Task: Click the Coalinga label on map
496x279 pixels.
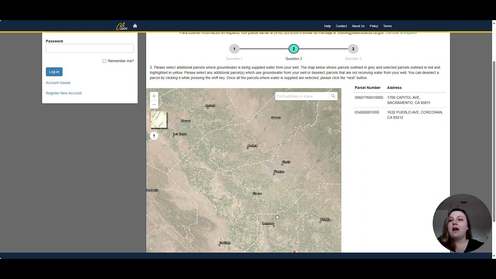Action: pos(225,243)
